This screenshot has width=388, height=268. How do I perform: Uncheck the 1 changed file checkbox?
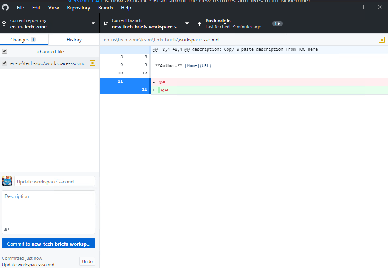pos(4,51)
